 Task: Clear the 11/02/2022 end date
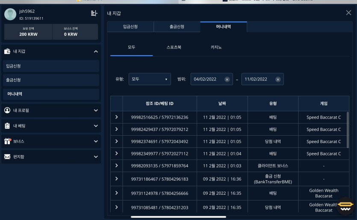[278, 79]
